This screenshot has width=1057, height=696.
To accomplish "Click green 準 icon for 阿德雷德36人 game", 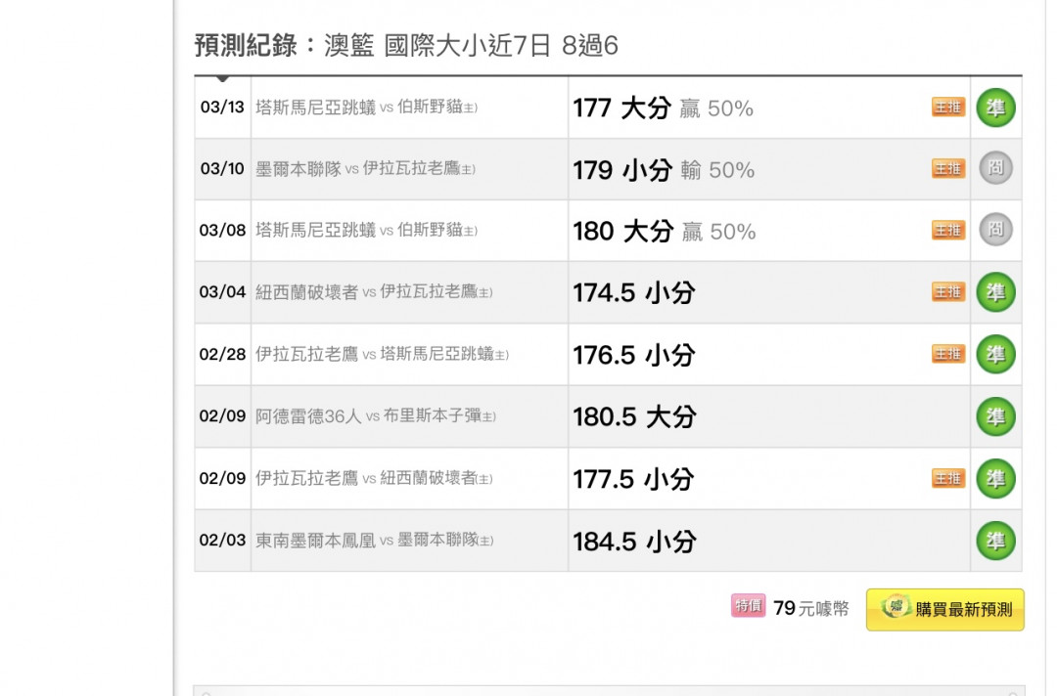I will pyautogui.click(x=995, y=416).
